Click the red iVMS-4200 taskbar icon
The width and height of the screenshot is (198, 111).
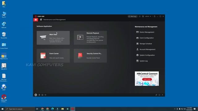tap(73, 109)
